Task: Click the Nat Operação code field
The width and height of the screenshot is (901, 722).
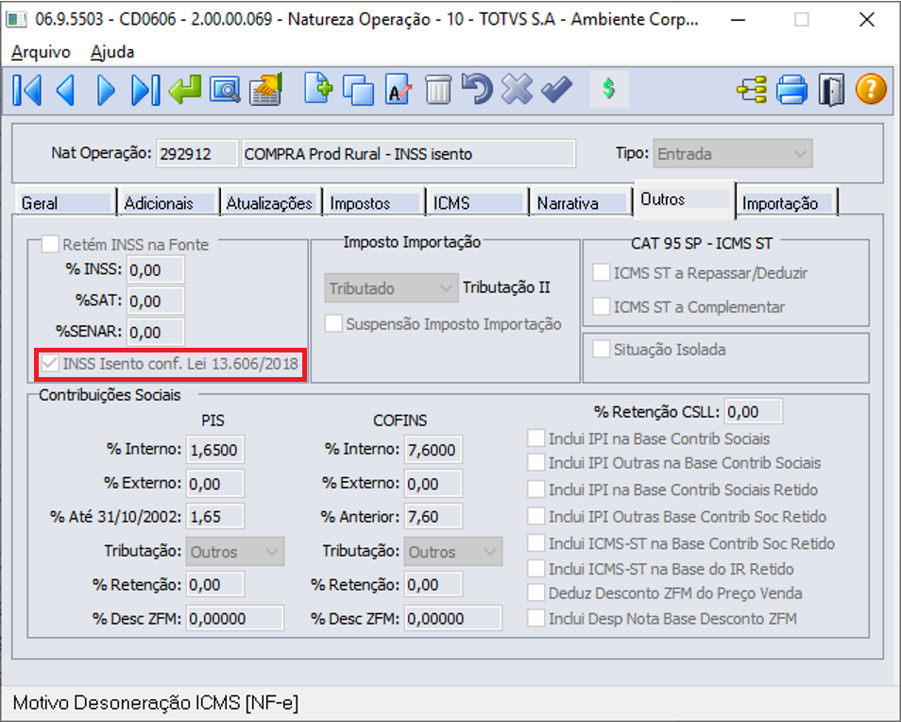Action: pos(196,153)
